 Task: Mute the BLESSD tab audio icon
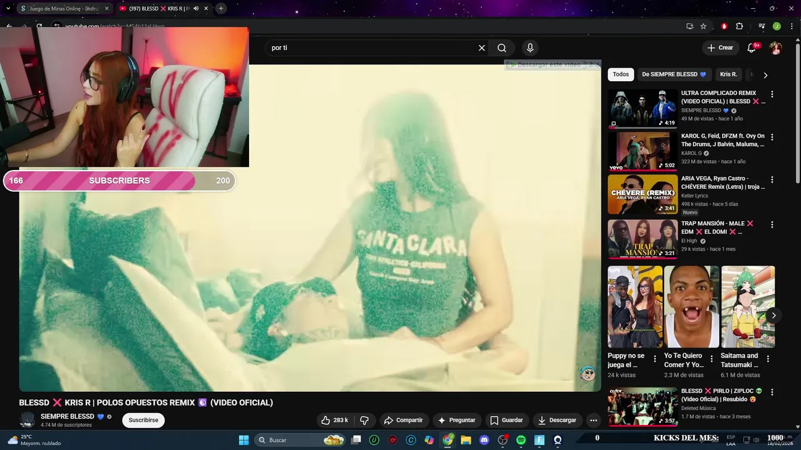196,8
